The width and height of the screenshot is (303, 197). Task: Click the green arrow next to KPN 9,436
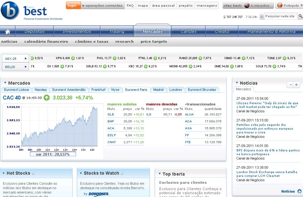(73, 58)
